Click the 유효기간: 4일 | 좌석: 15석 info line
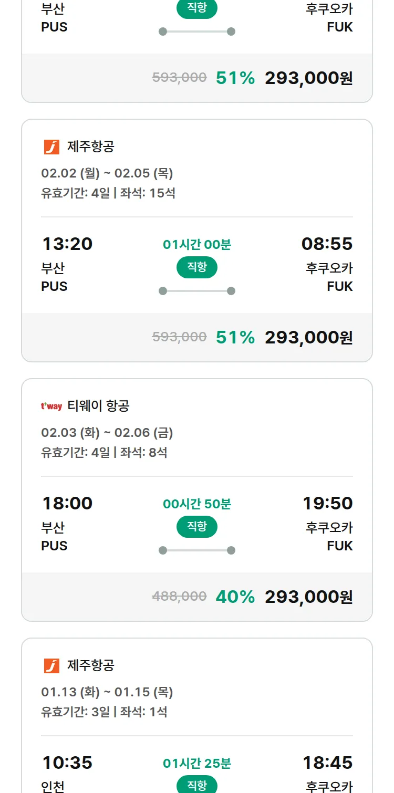Screen dimensions: 394x793 point(108,193)
